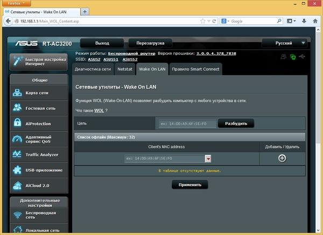Open AiProtection lock icon

[17, 123]
